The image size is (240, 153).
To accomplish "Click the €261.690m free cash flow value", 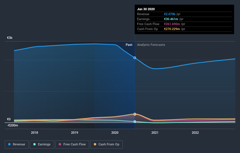I will (172, 24).
